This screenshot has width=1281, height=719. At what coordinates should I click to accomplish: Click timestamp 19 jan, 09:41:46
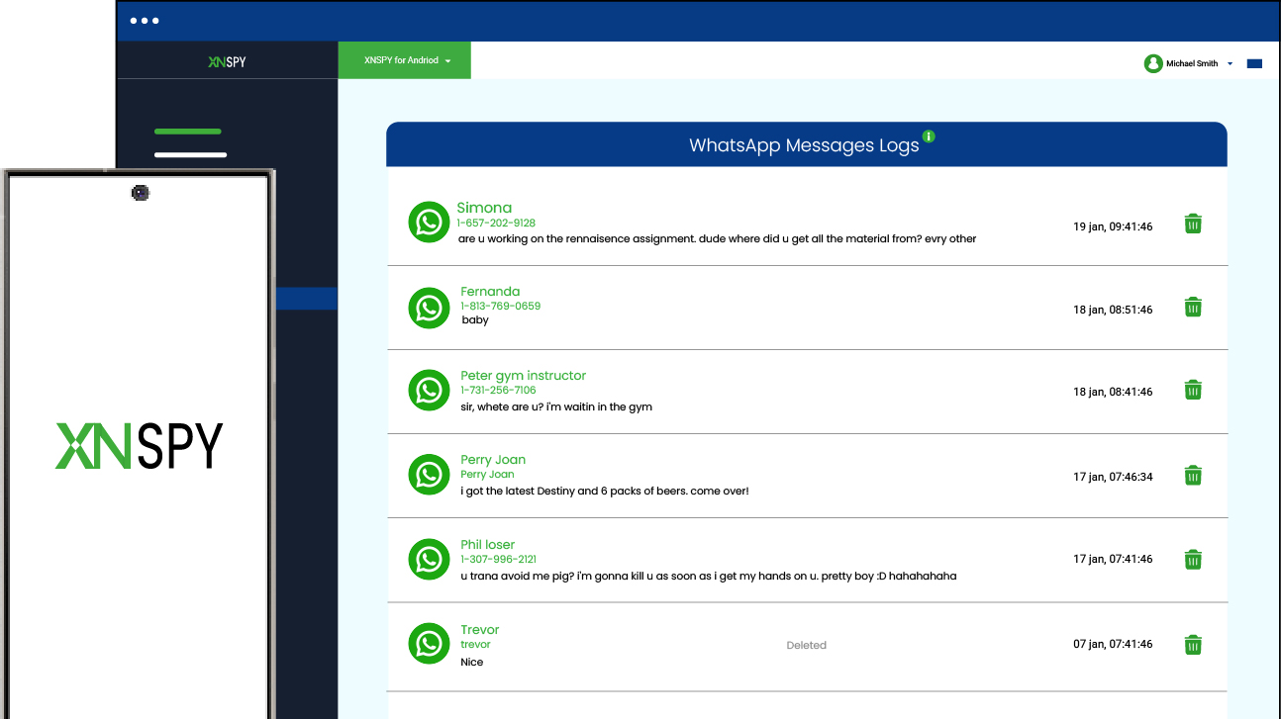coord(1113,226)
